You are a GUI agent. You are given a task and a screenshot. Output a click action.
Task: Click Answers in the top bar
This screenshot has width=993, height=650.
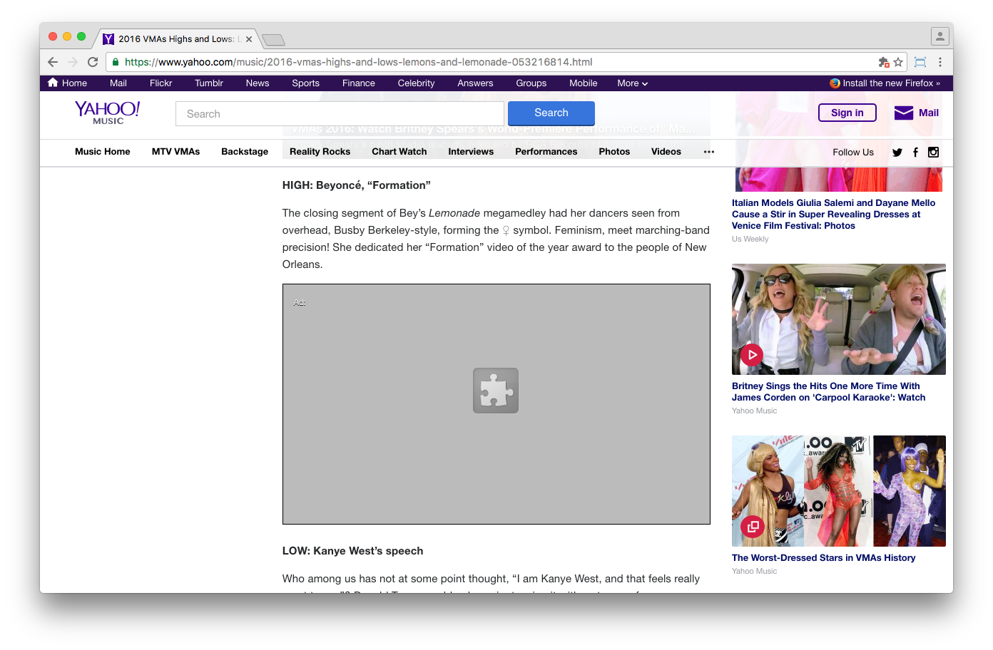tap(475, 83)
